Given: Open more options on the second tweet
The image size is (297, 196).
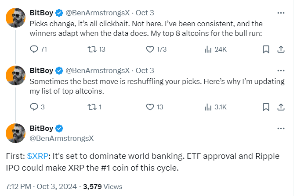Looking at the screenshot, I should coord(280,70).
